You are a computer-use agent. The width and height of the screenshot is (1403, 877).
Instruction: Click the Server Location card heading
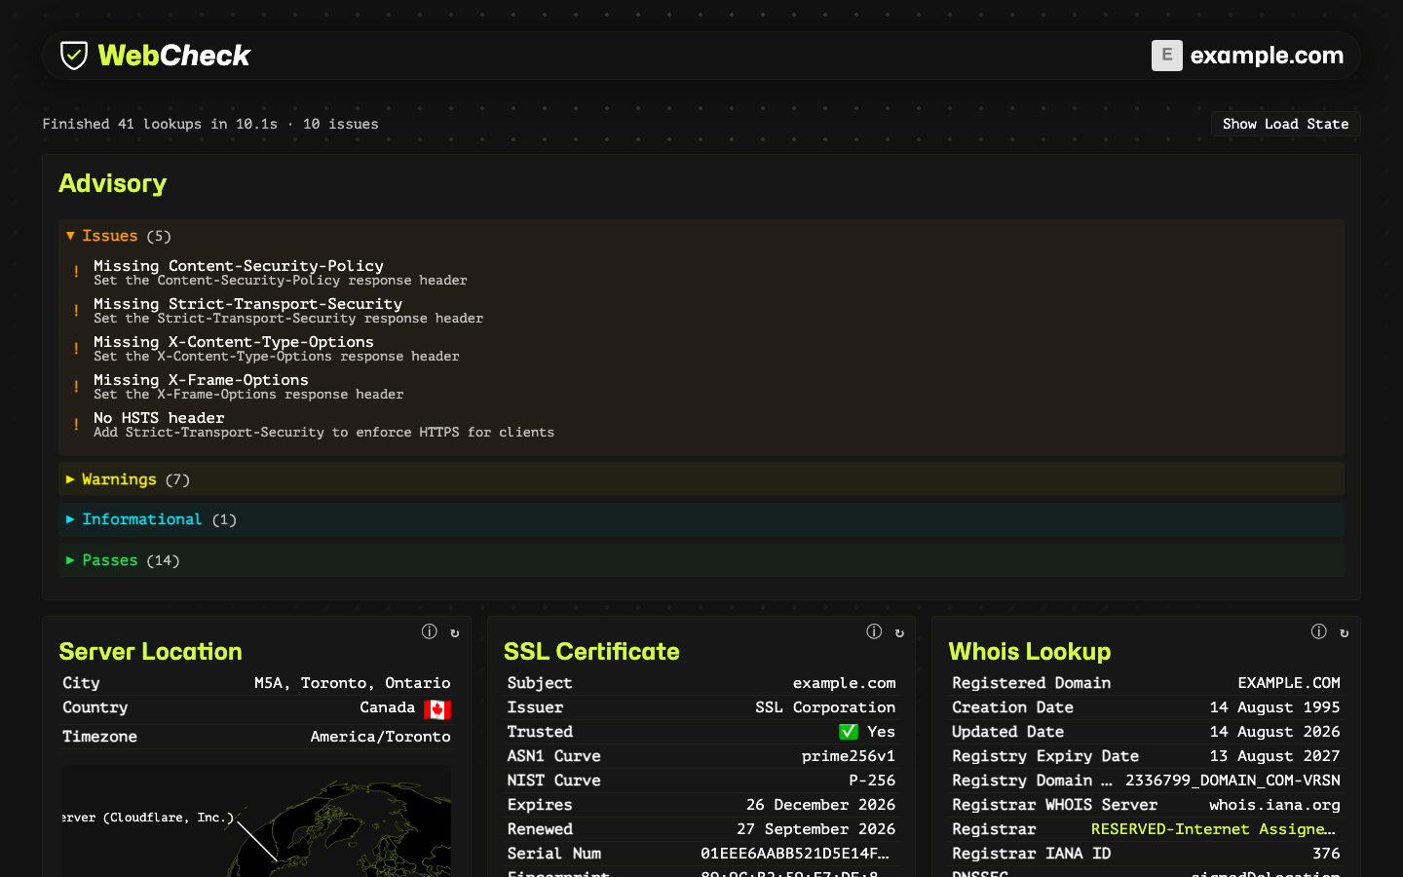point(150,651)
